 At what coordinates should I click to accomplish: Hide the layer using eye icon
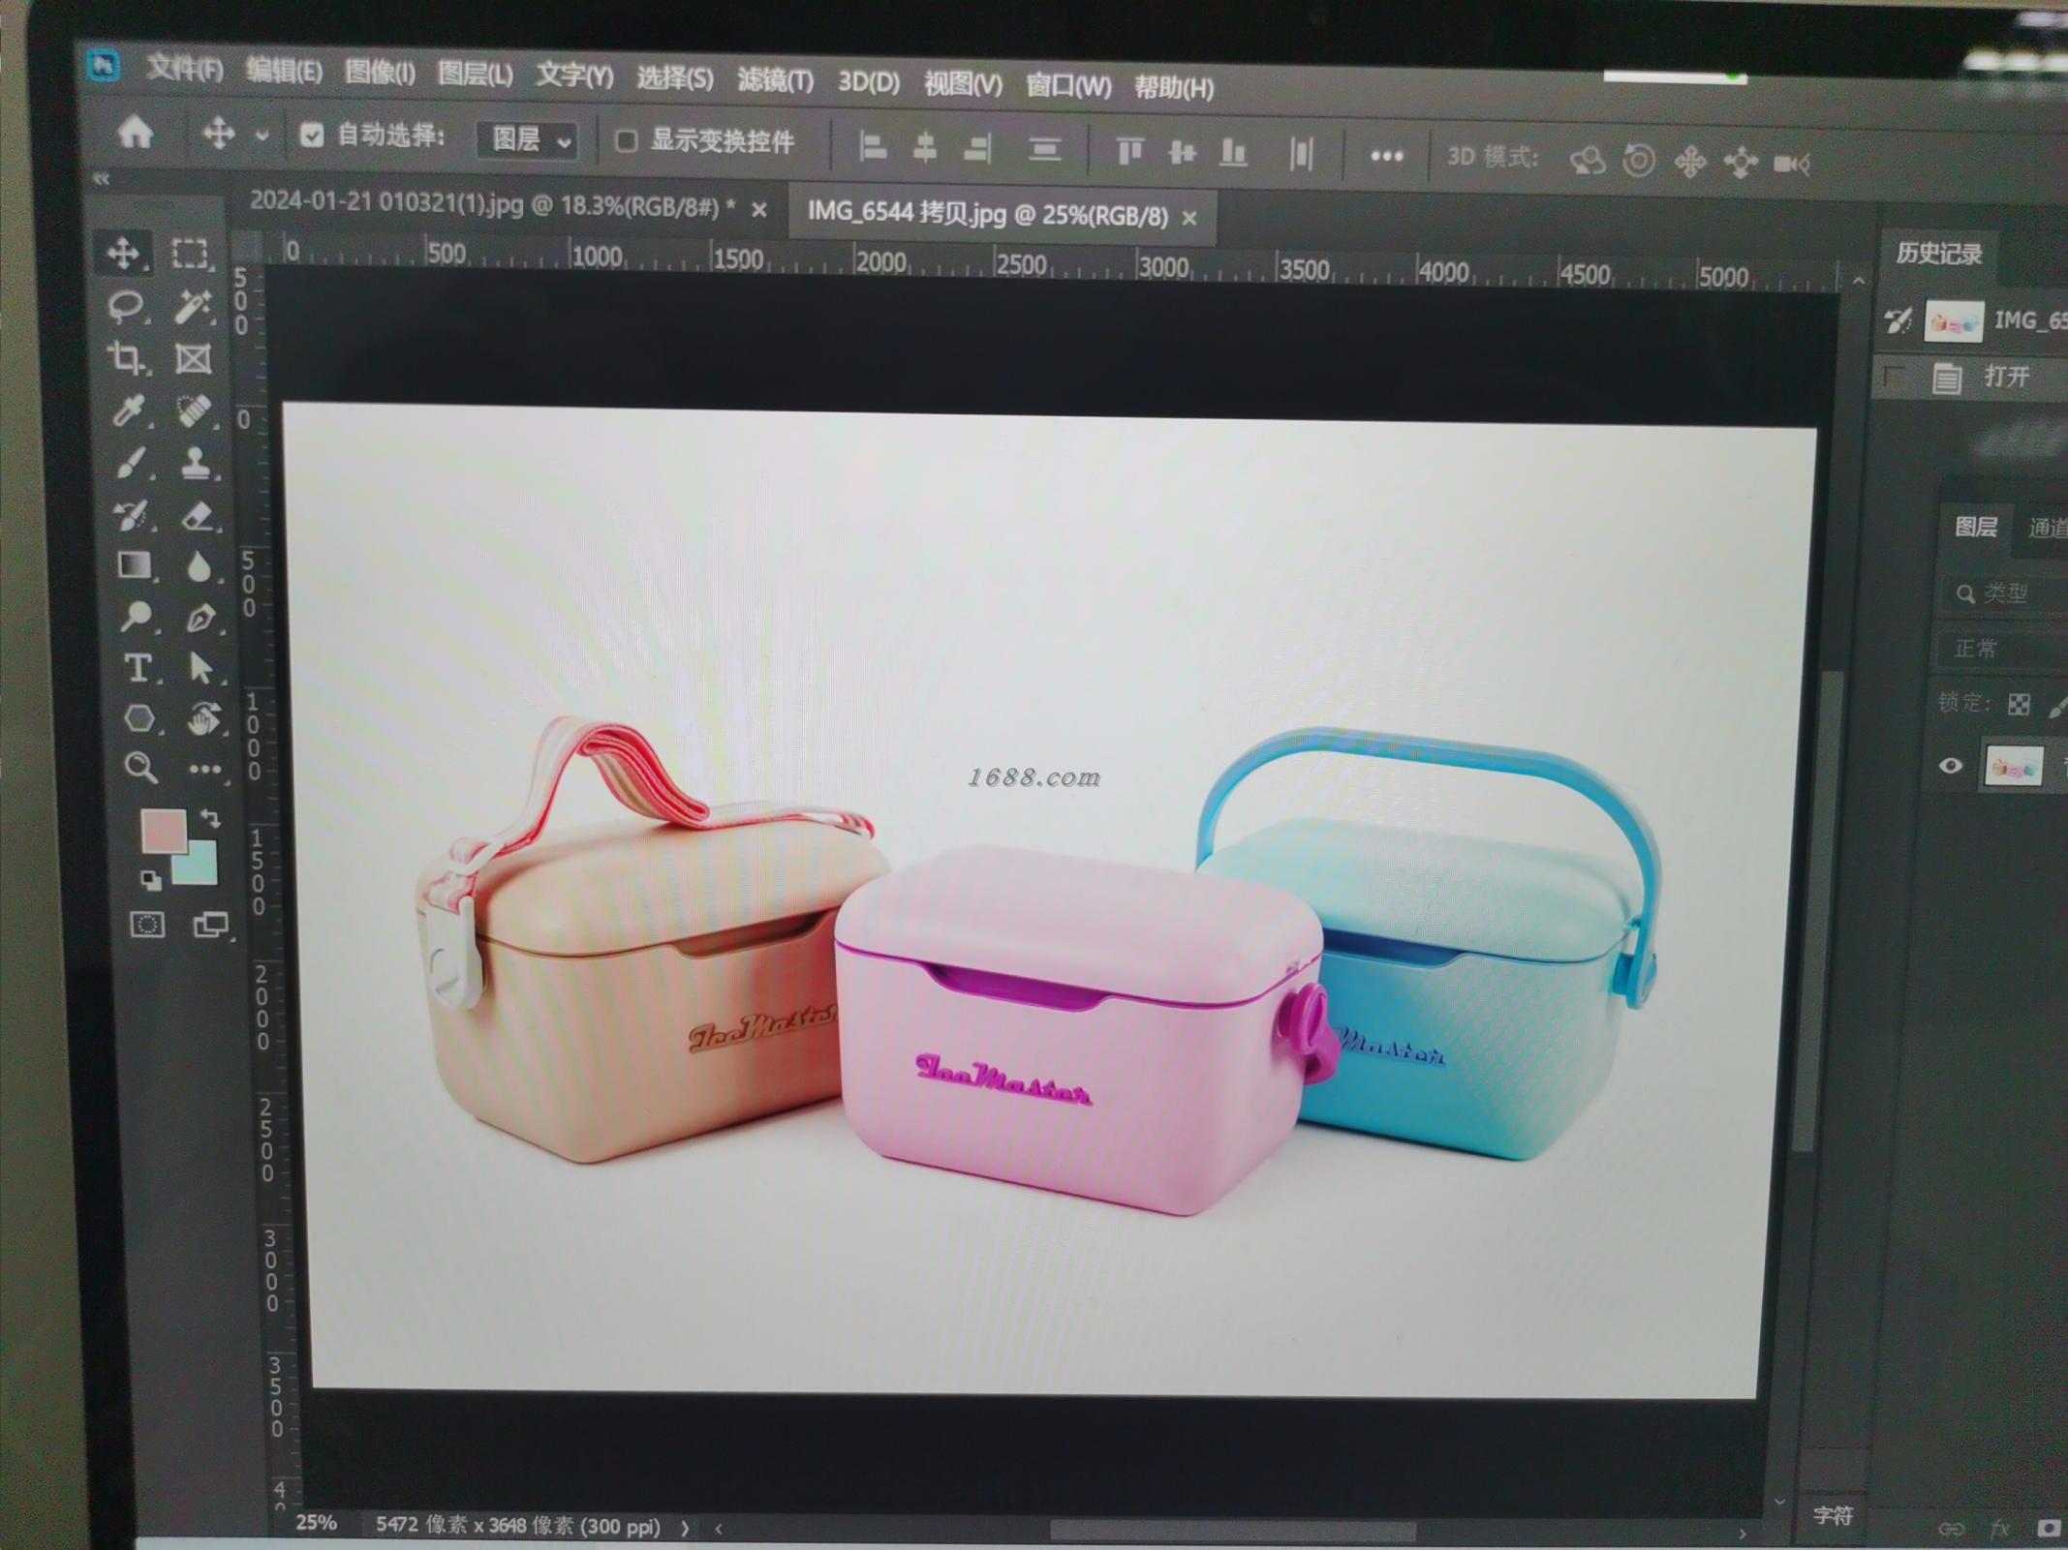(x=1951, y=766)
